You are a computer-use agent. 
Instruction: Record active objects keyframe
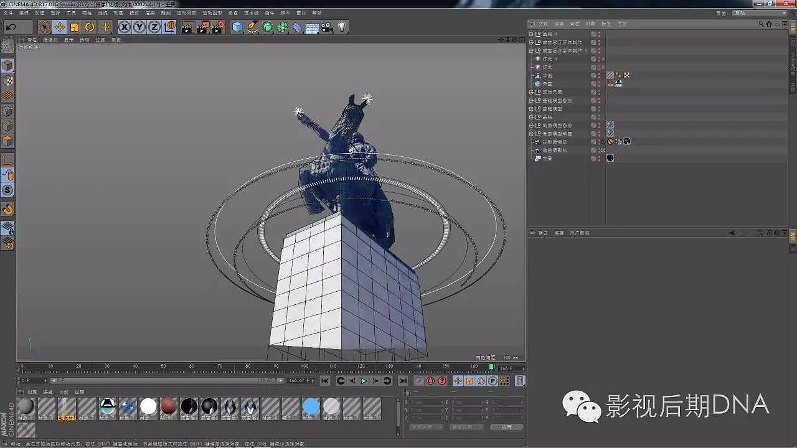pyautogui.click(x=419, y=381)
